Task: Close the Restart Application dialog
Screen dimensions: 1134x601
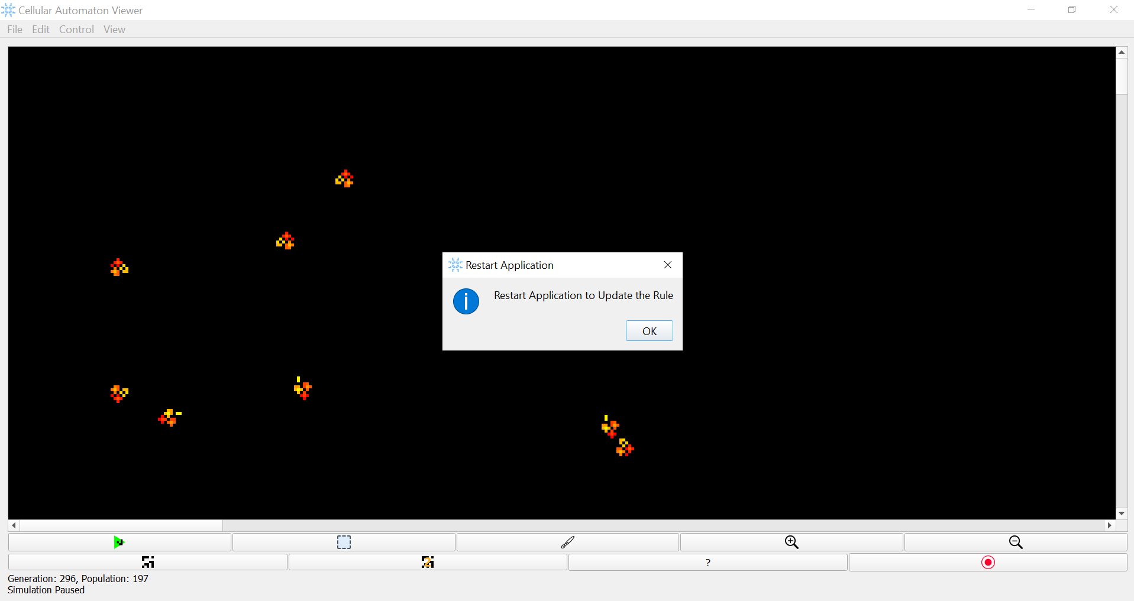Action: pos(668,265)
